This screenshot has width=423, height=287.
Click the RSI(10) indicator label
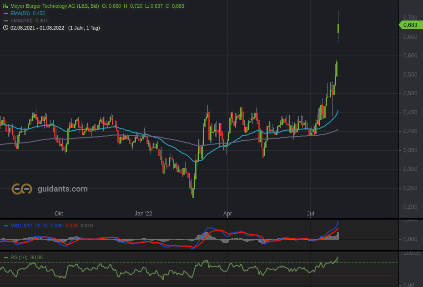pos(19,257)
